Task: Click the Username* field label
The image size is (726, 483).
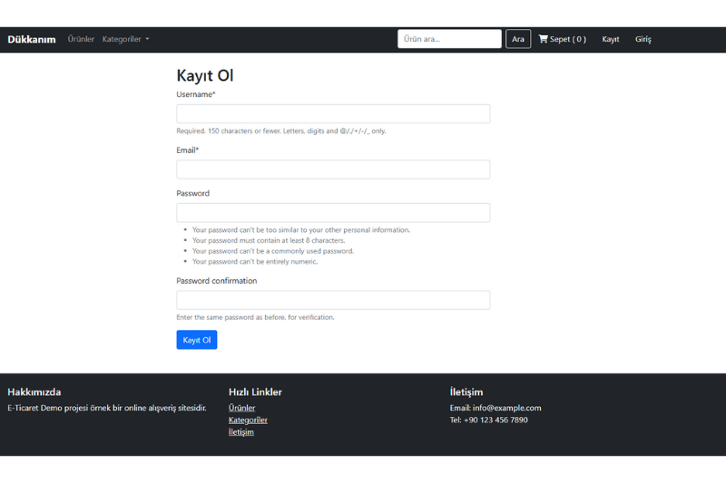Action: click(196, 94)
